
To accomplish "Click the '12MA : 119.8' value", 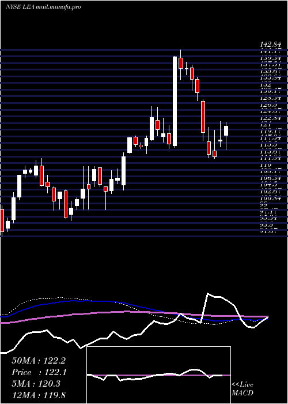I will [x=40, y=395].
